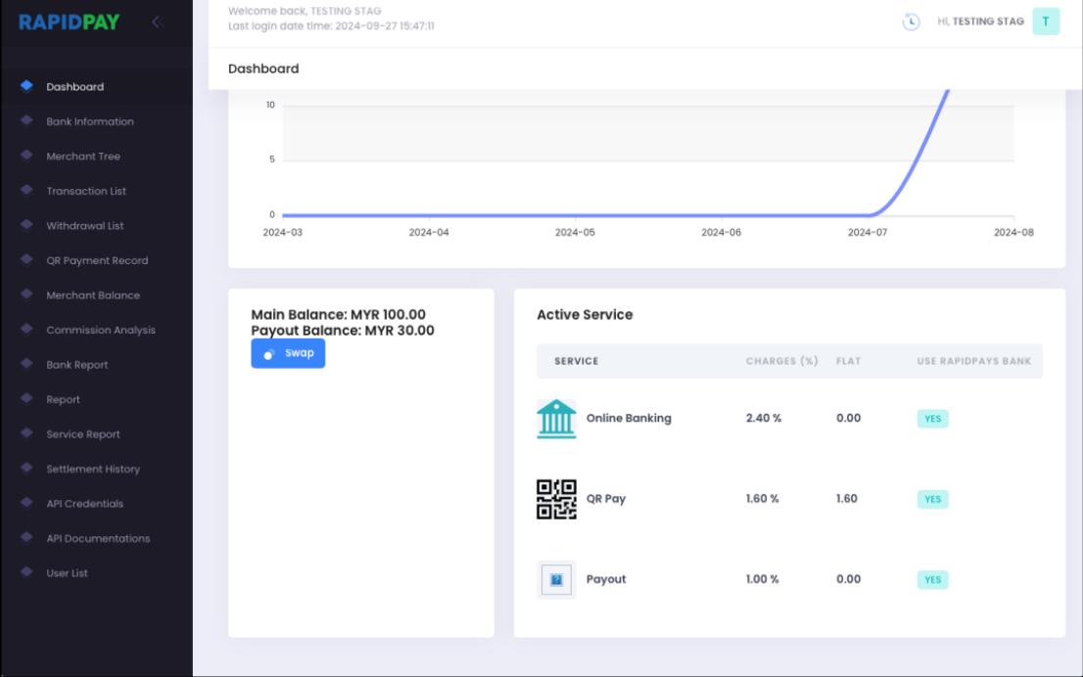Open the Withdrawal List menu item
Screen dimensions: 1083x677
click(85, 226)
